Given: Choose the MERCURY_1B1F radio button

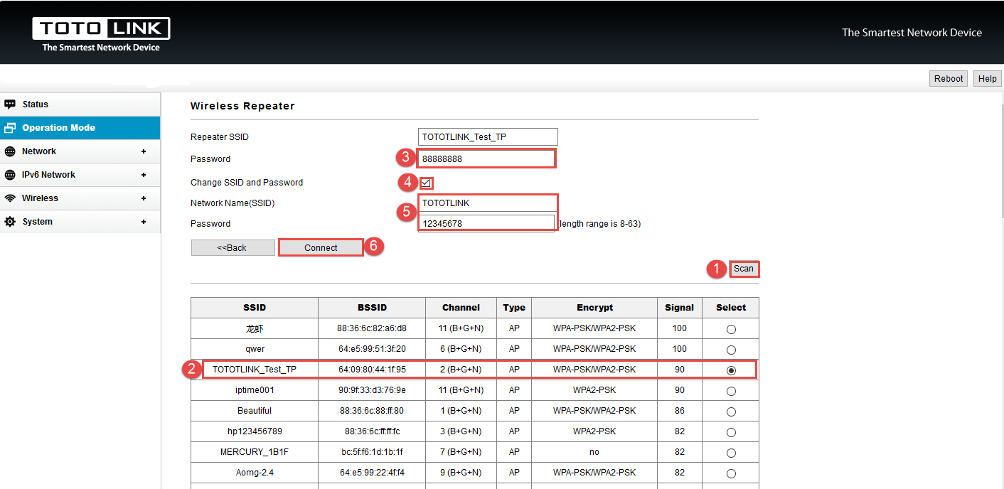Looking at the screenshot, I should [731, 453].
